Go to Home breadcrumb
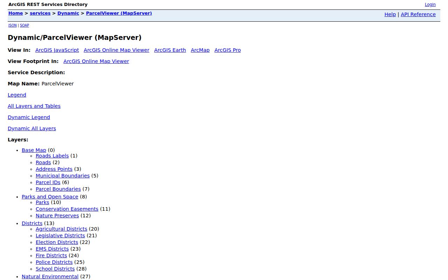This screenshot has width=448, height=280. pos(15,13)
